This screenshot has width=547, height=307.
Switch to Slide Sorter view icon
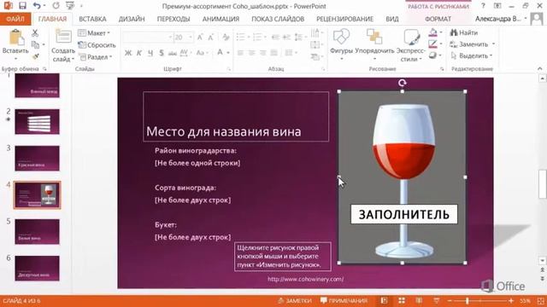402,301
